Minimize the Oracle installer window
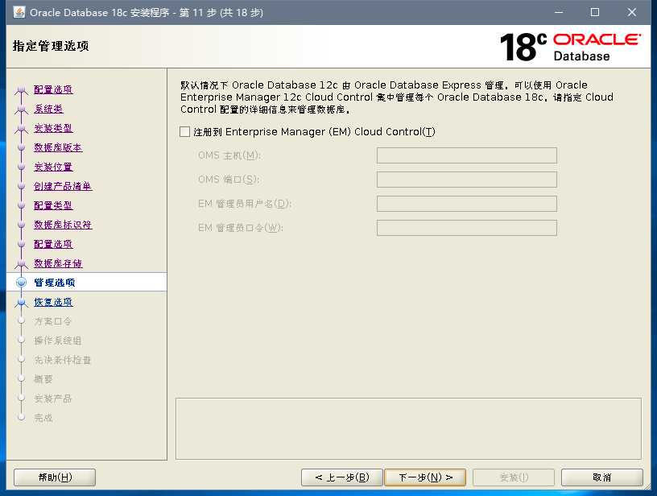The width and height of the screenshot is (657, 496). 559,13
